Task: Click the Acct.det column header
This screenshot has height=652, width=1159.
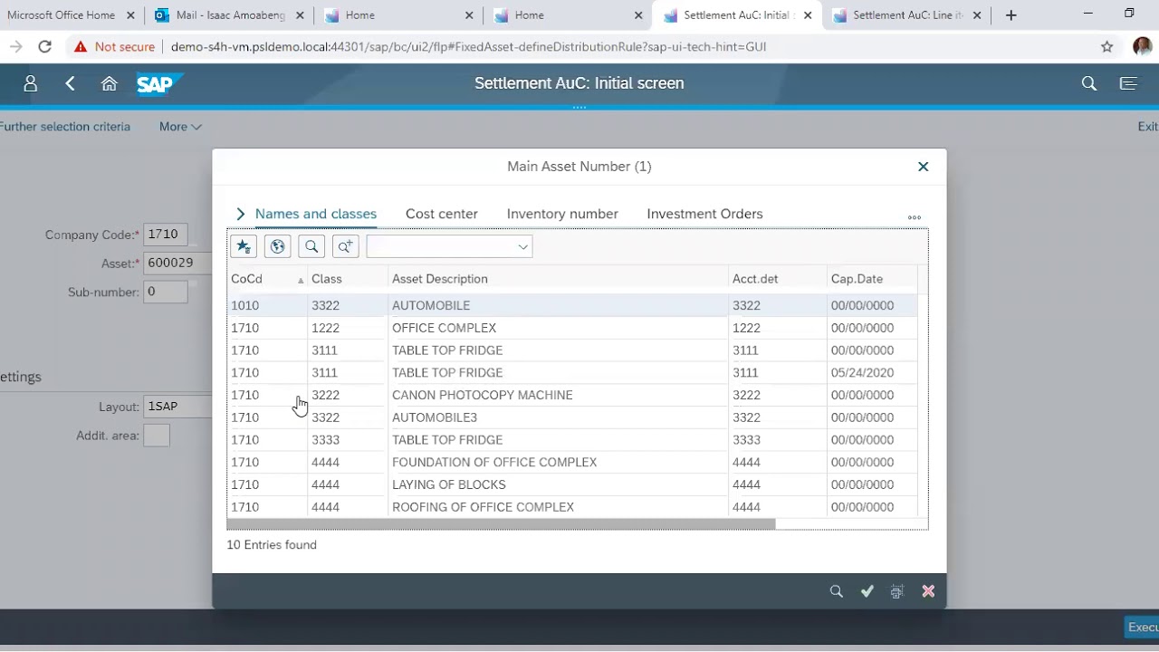Action: tap(778, 279)
